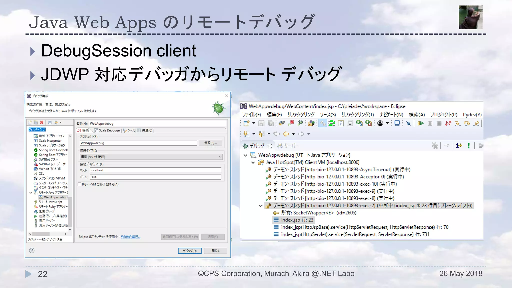Click the previous annotation up-arrow icon
This screenshot has width=512, height=288.
point(261,134)
